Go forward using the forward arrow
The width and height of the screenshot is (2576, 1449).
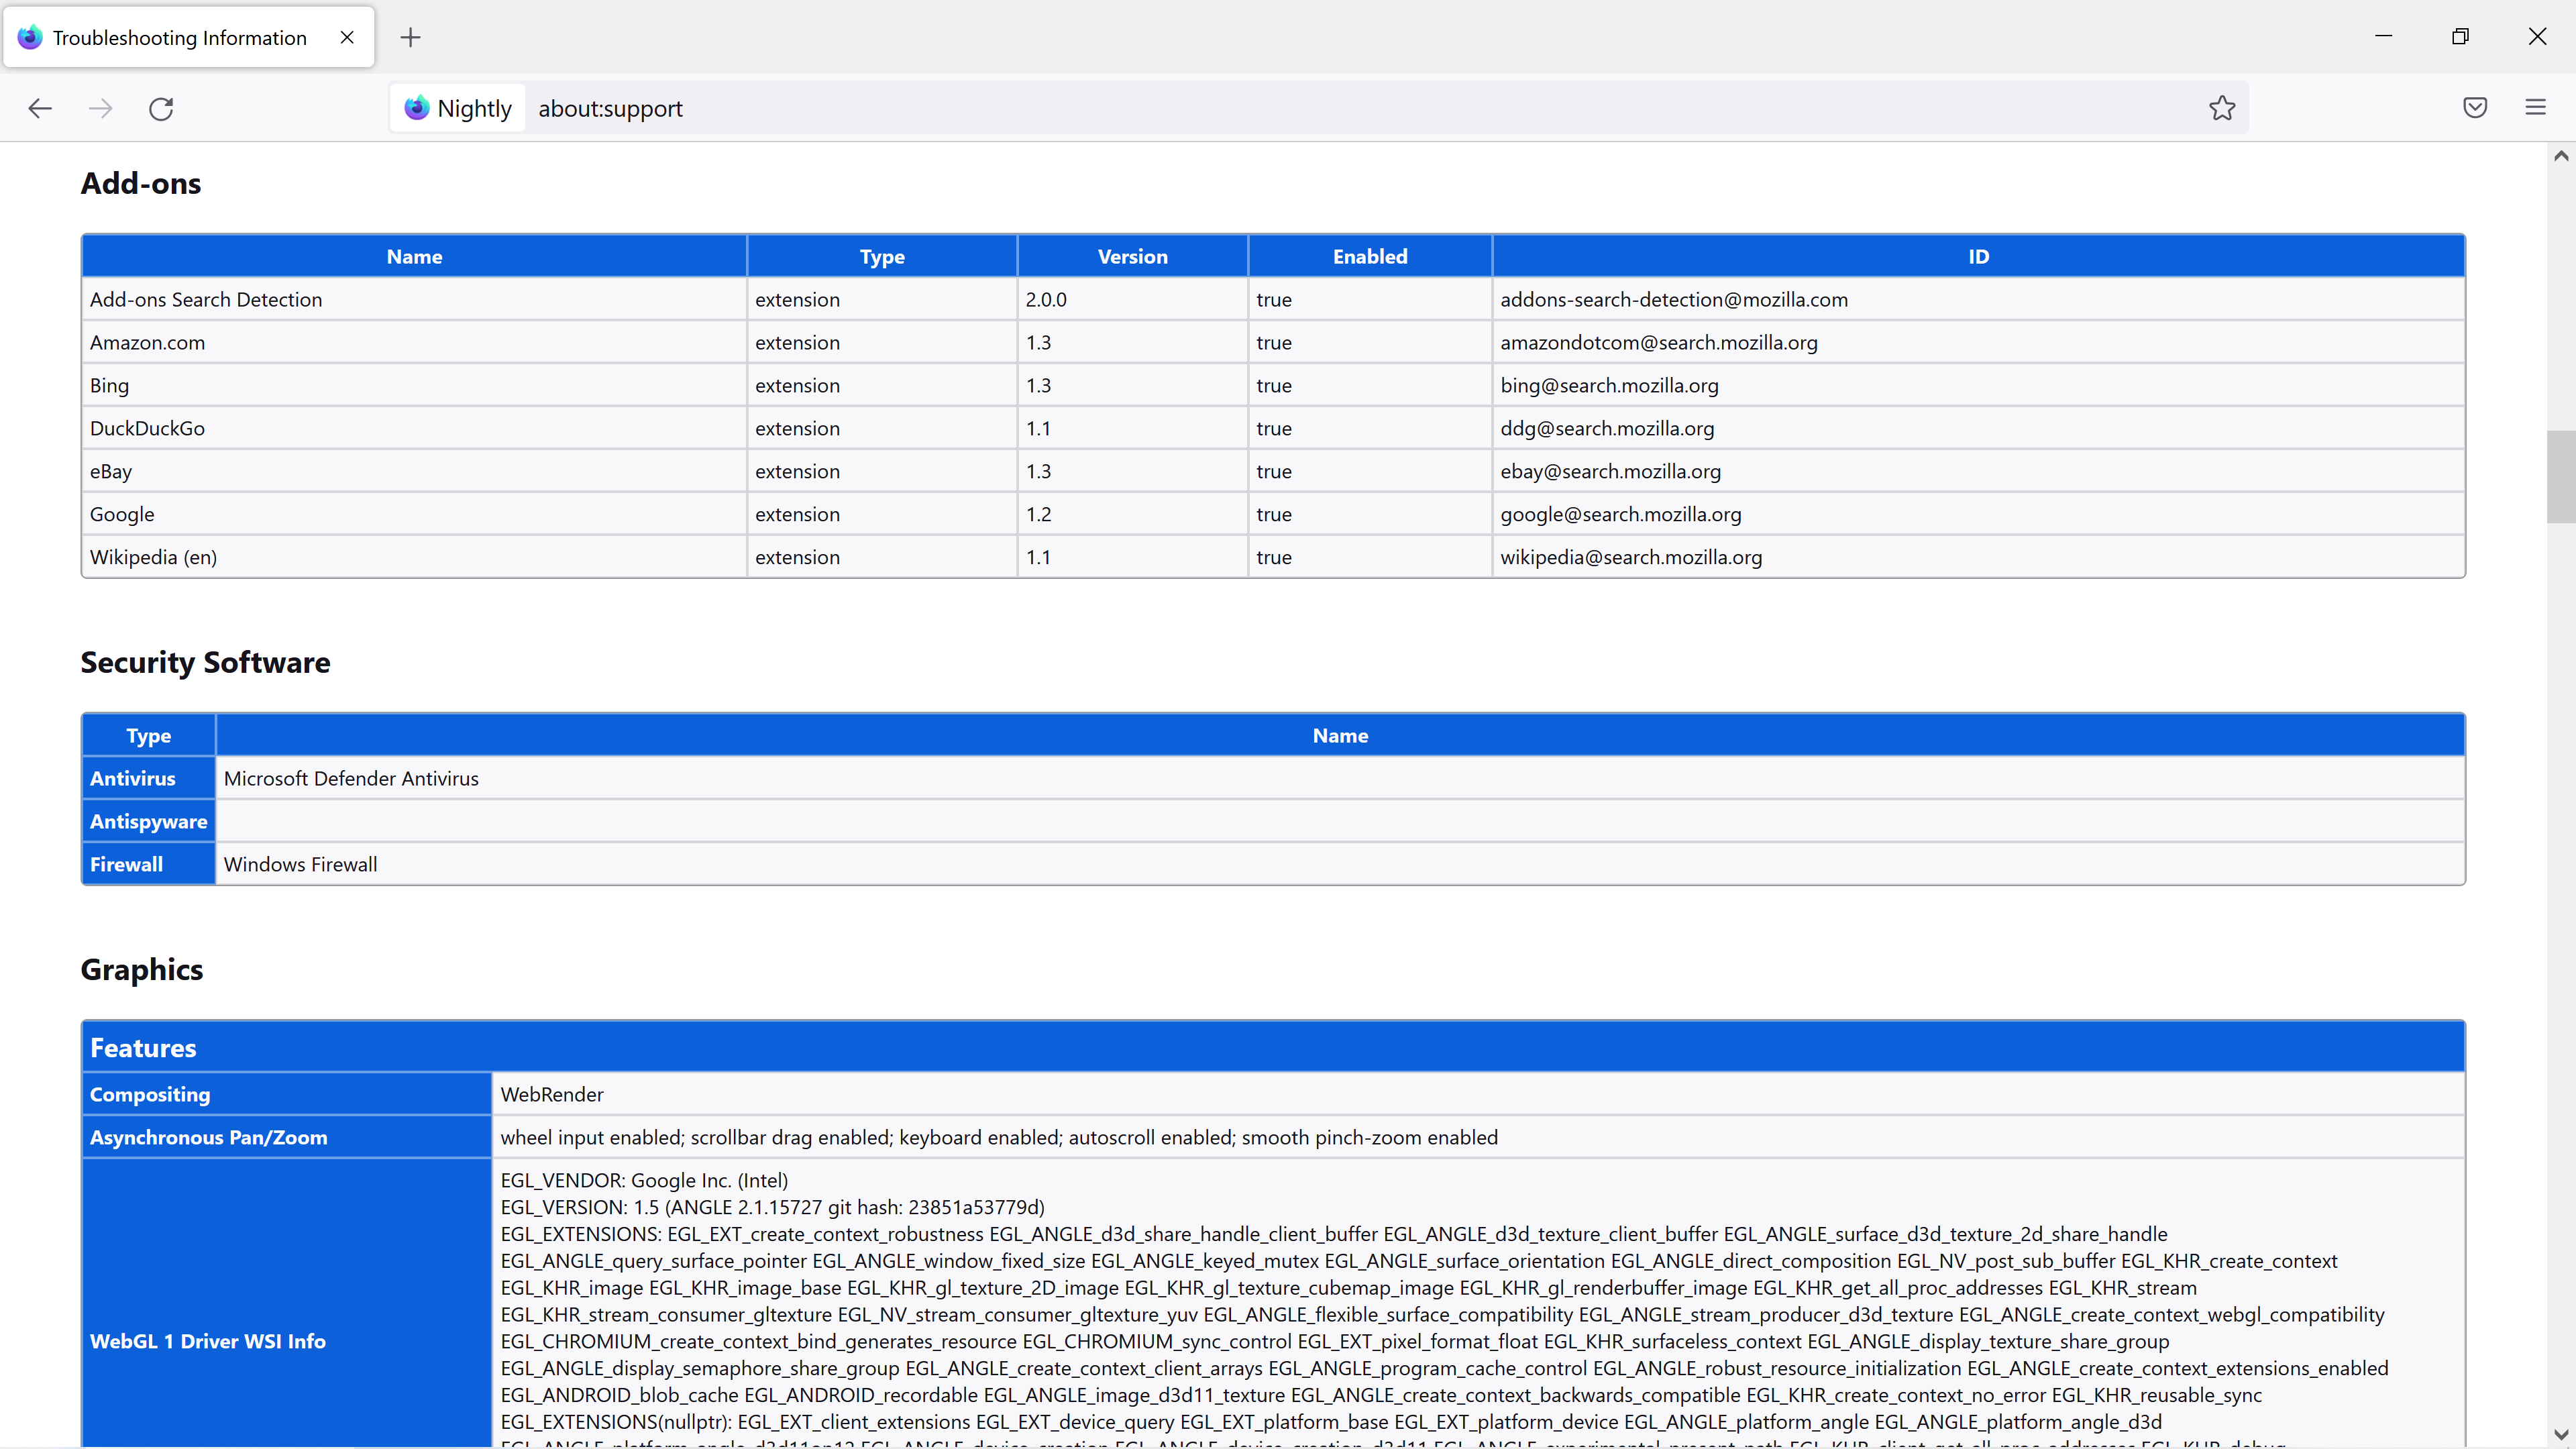(100, 108)
